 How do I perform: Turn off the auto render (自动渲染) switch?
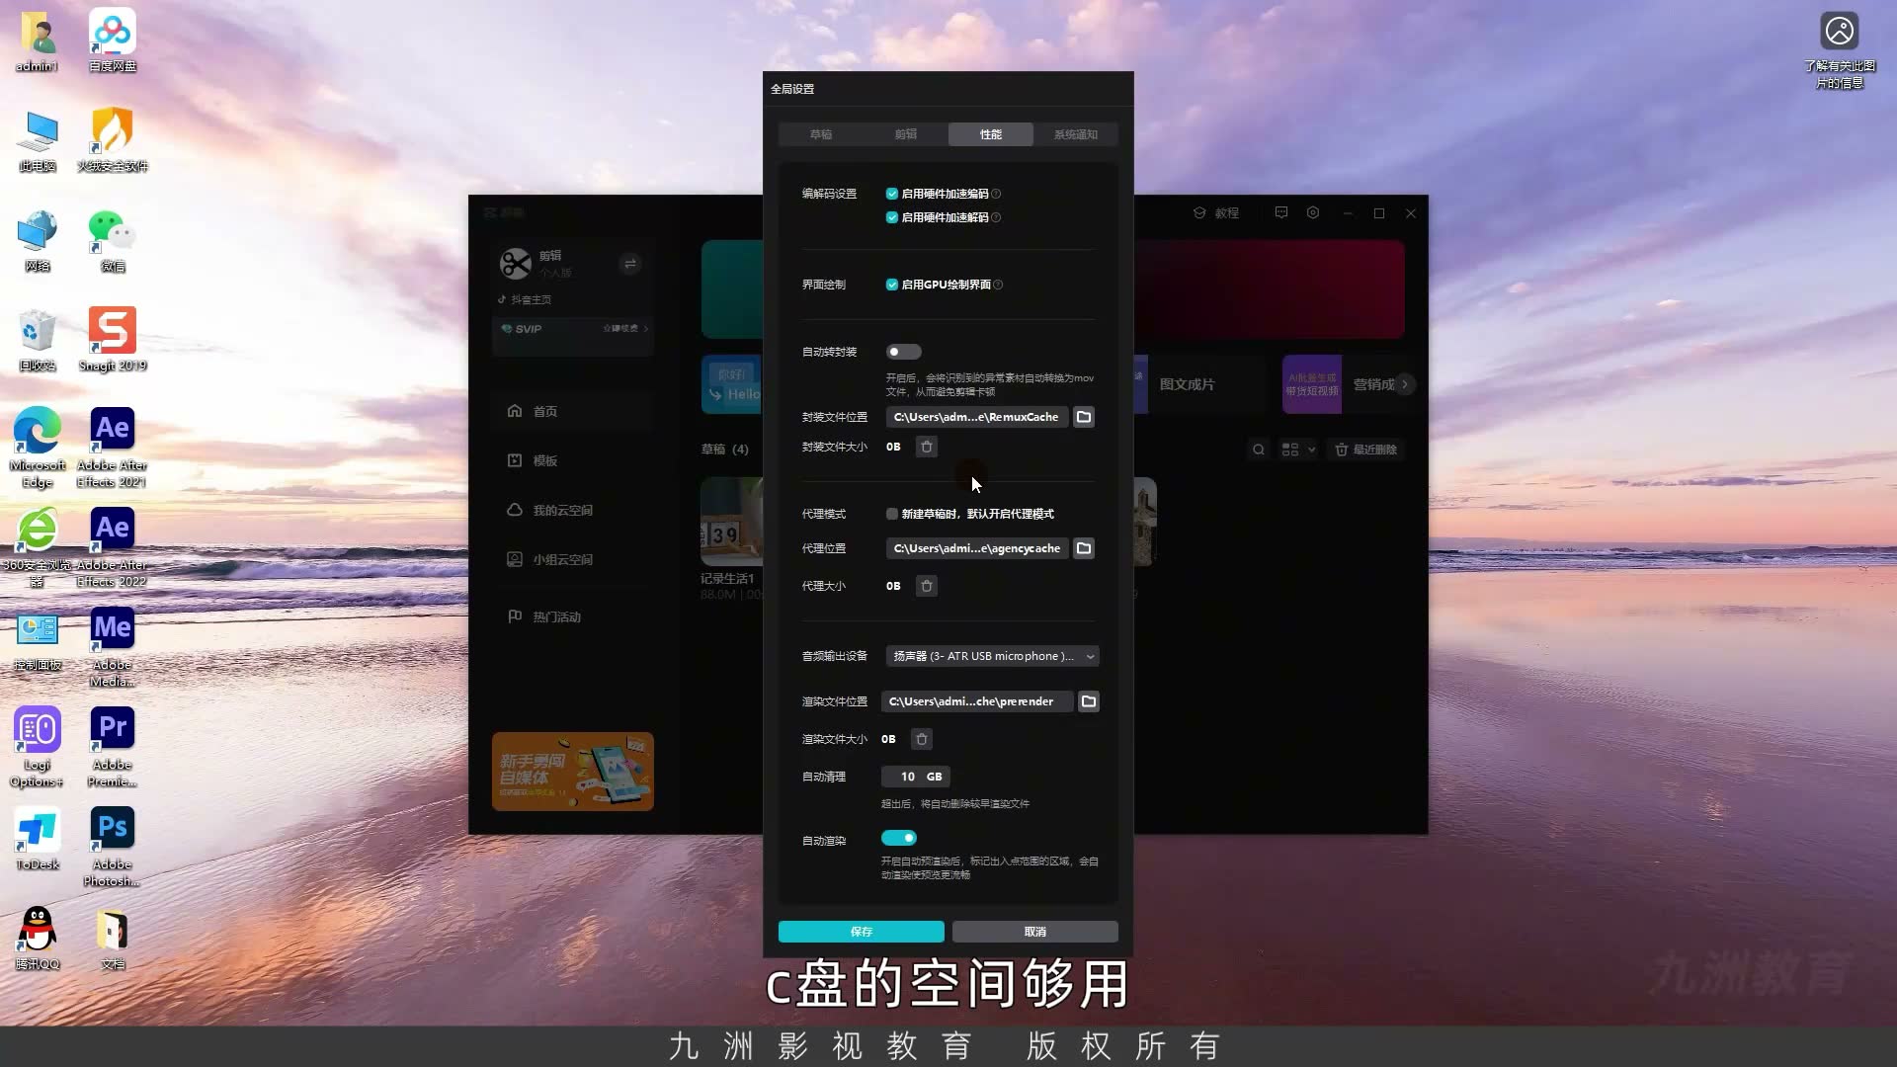899,838
